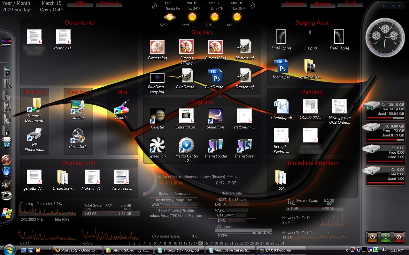The height and width of the screenshot is (255, 409).
Task: Switch to Thanks.txt Notepad window
Action: pyautogui.click(x=180, y=250)
